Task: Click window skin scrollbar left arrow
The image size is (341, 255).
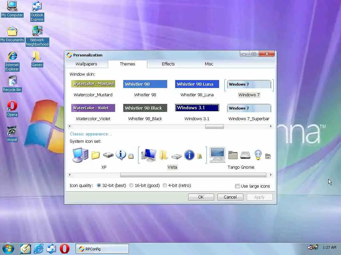Action: pyautogui.click(x=70, y=126)
